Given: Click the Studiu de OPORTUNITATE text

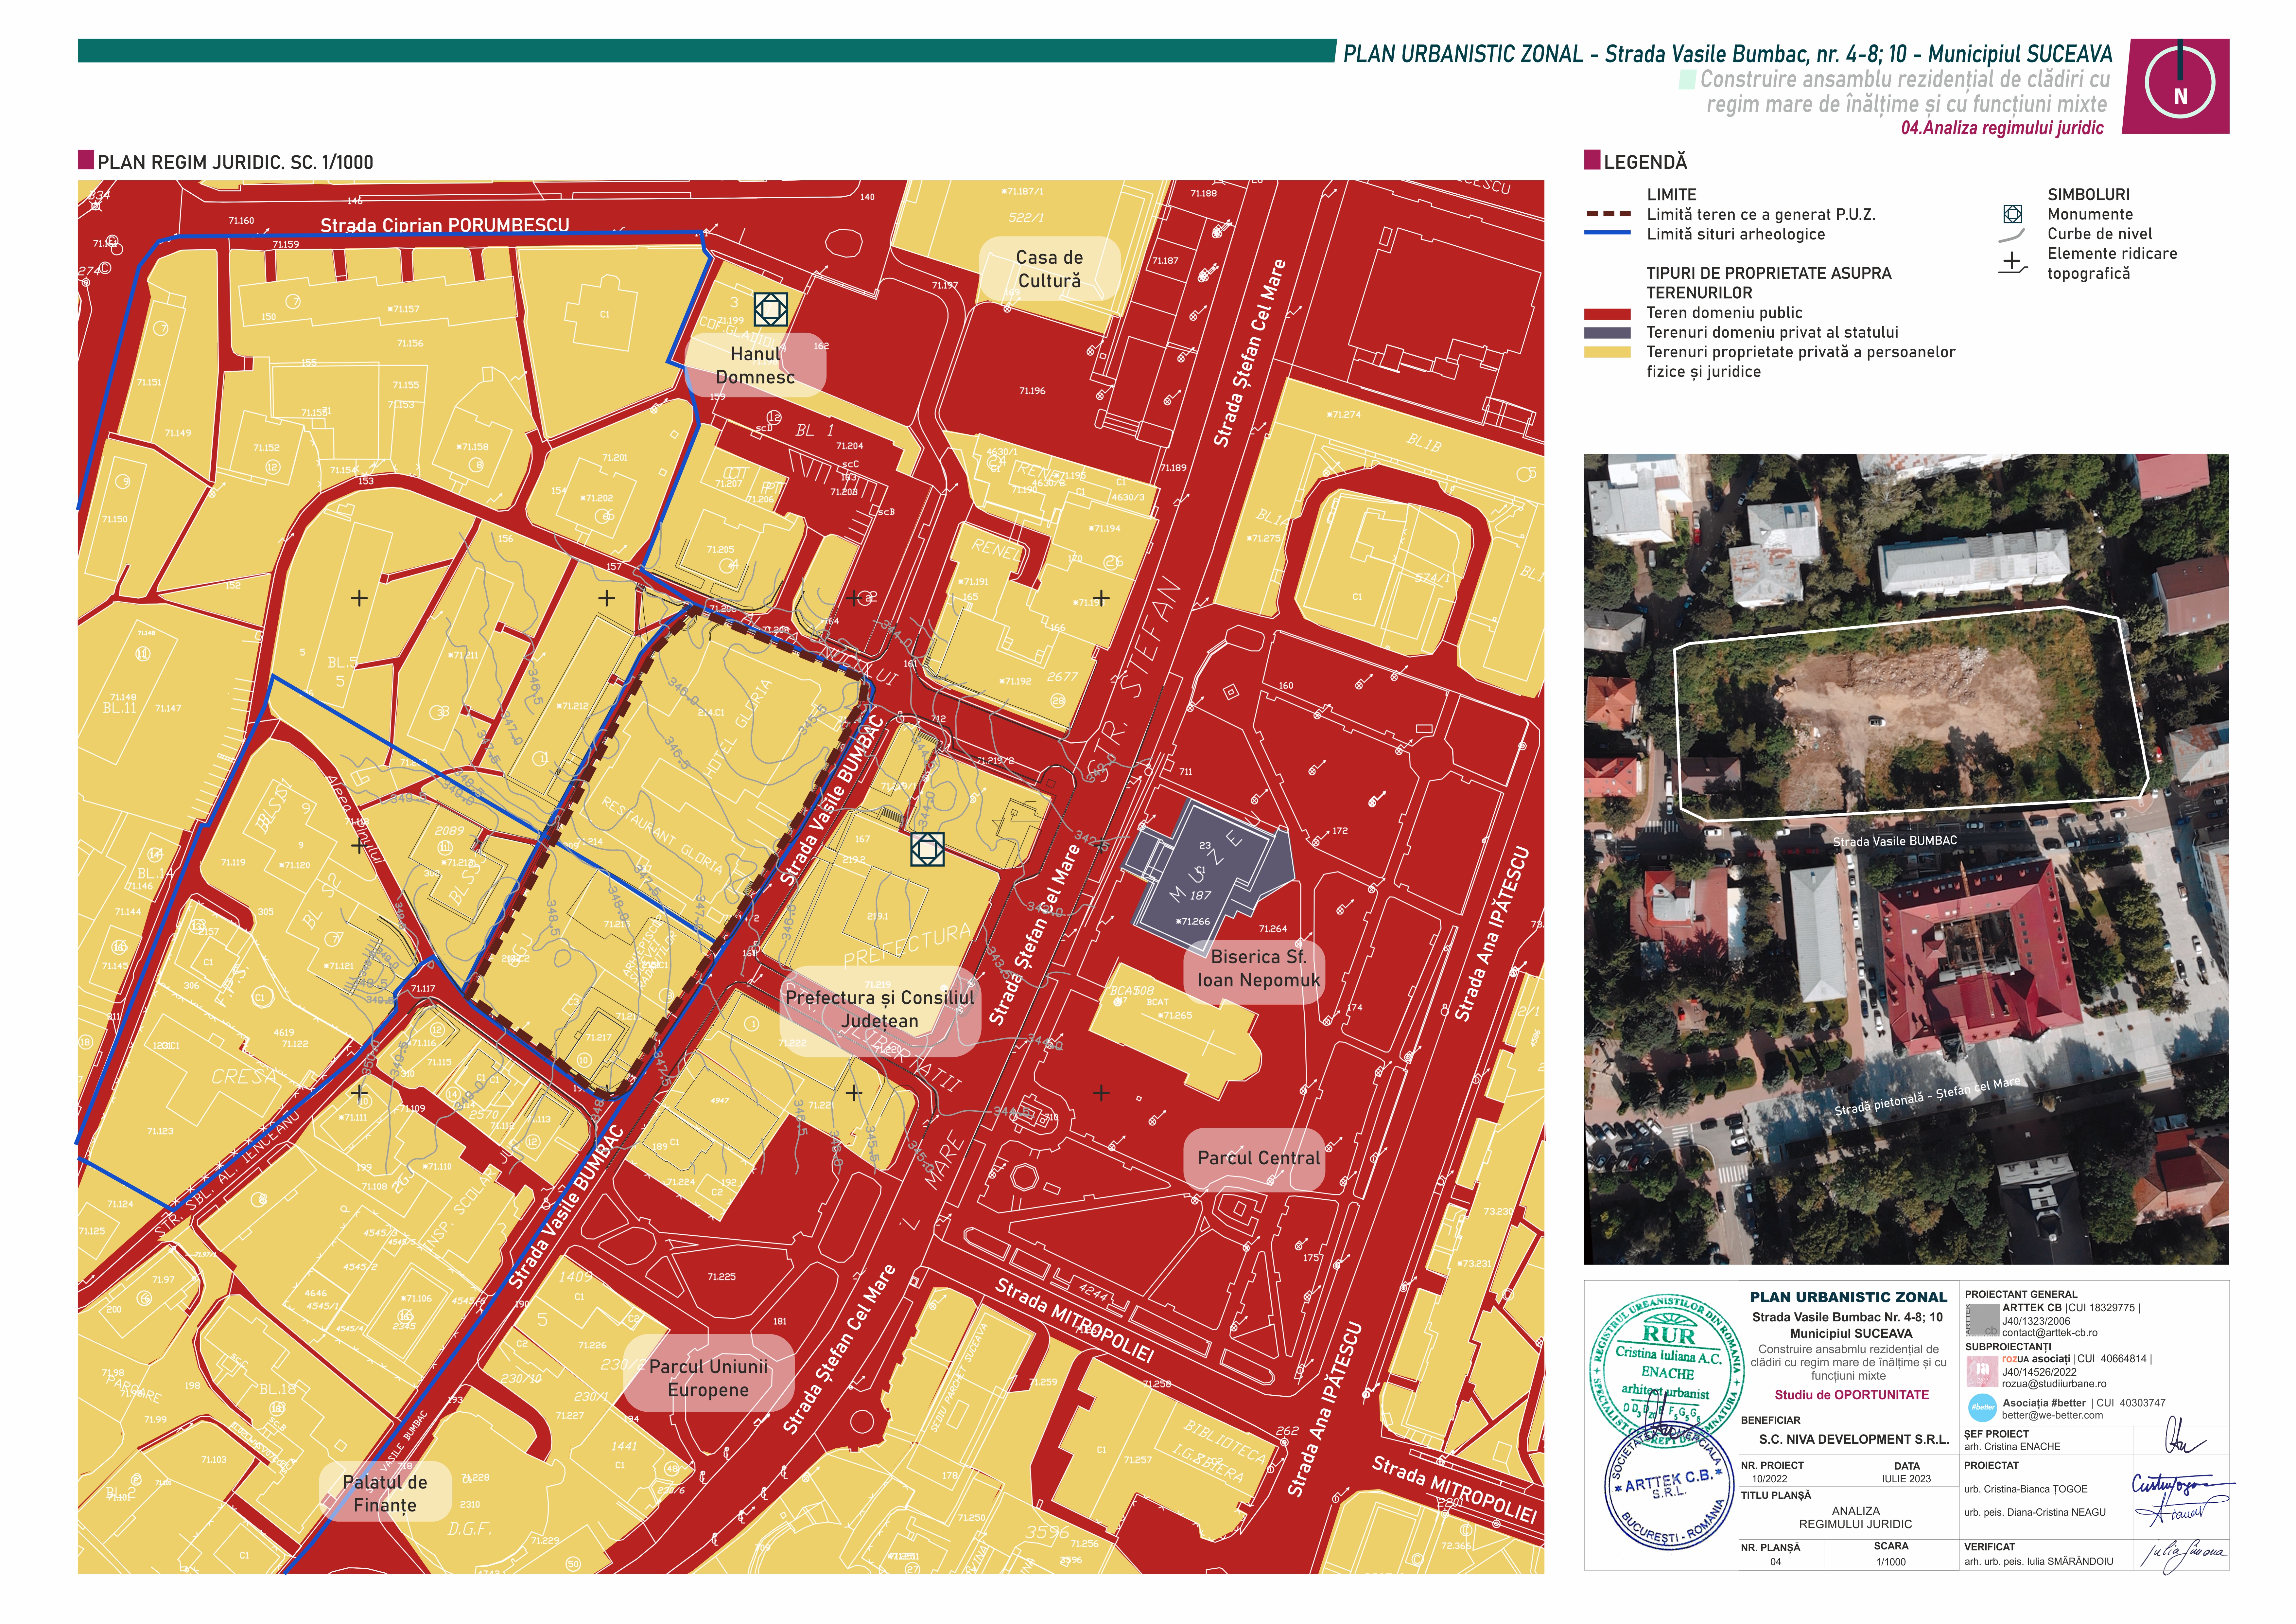Looking at the screenshot, I should click(x=1852, y=1395).
